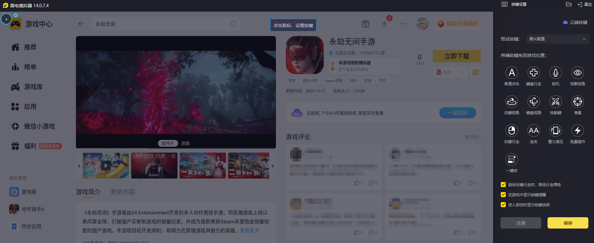The height and width of the screenshot is (243, 594).
Task: Open the three-dot more menu
Action: (403, 24)
